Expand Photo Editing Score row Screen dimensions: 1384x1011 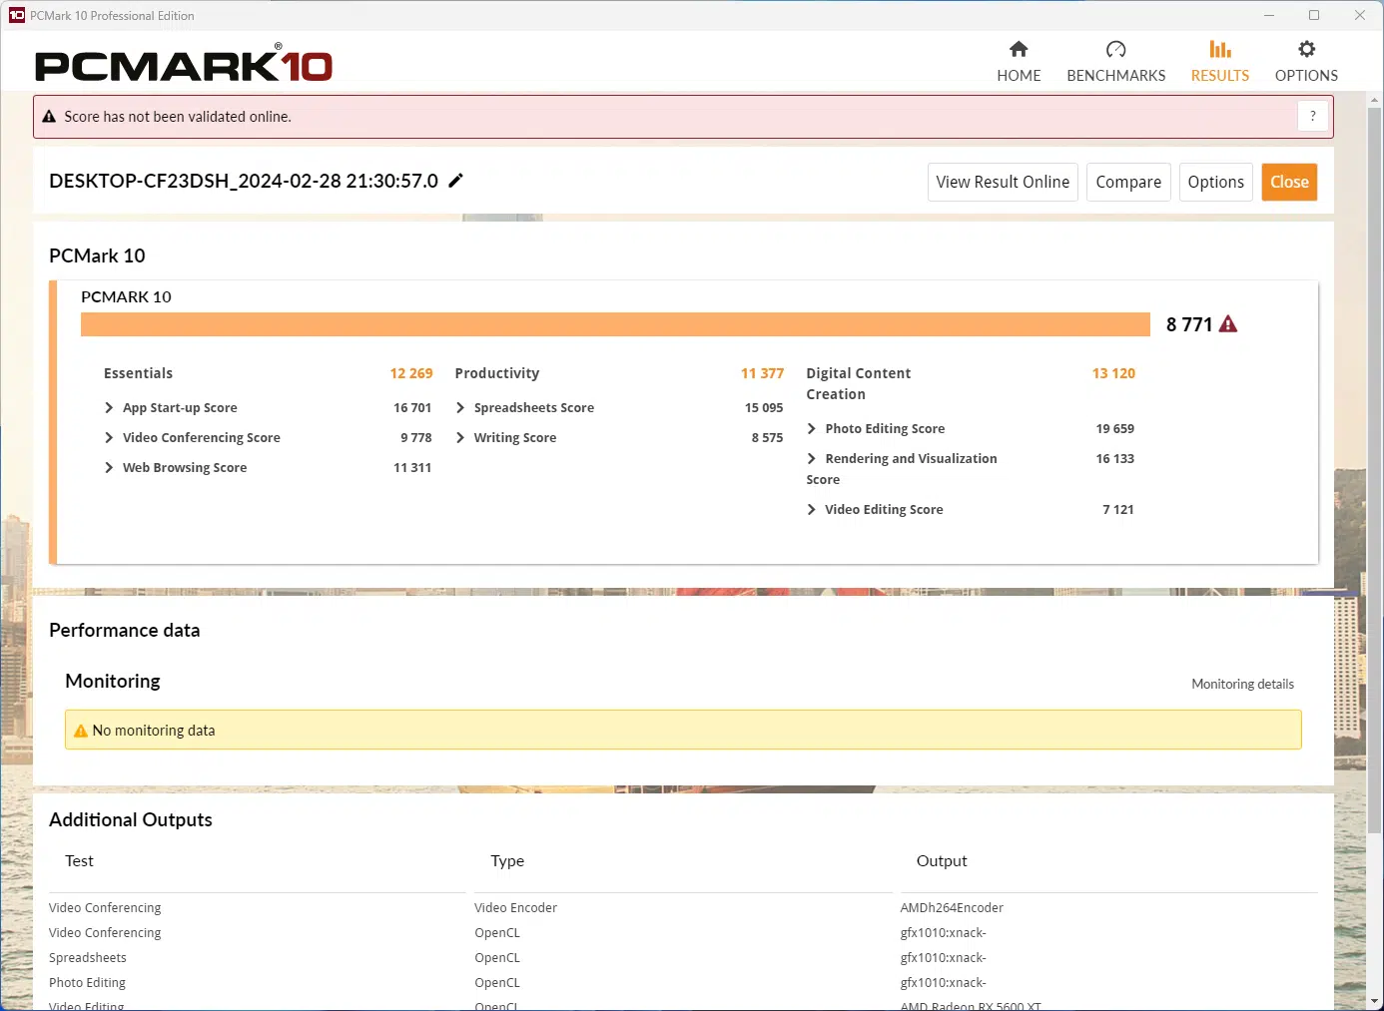[x=812, y=429]
